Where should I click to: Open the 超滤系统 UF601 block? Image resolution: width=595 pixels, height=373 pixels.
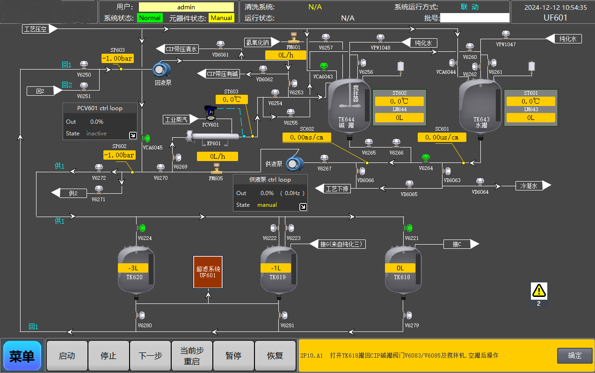[208, 272]
